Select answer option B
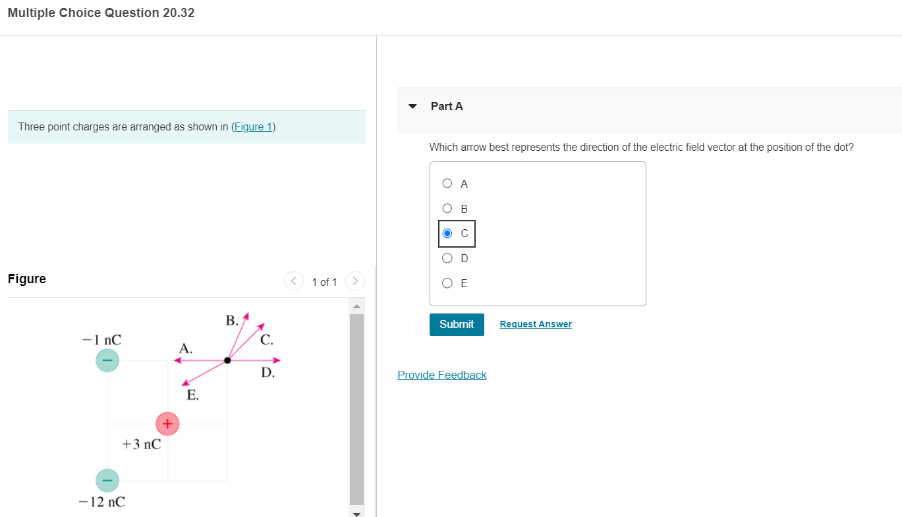902x517 pixels. [447, 208]
